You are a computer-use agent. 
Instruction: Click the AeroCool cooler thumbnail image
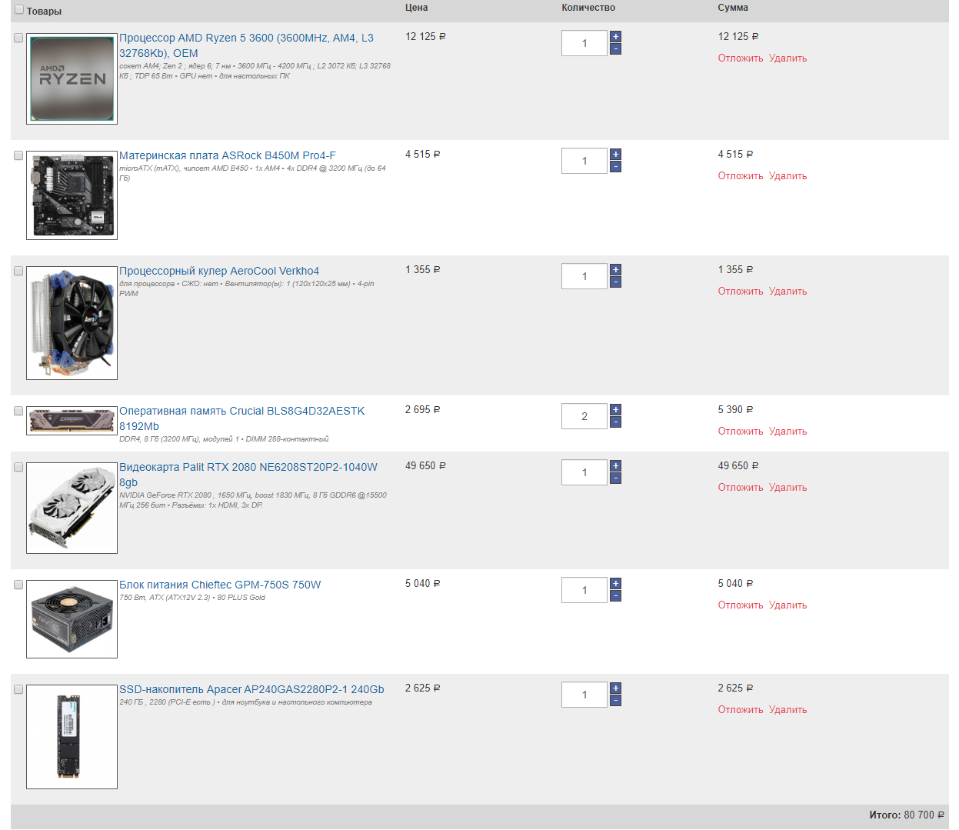point(72,323)
